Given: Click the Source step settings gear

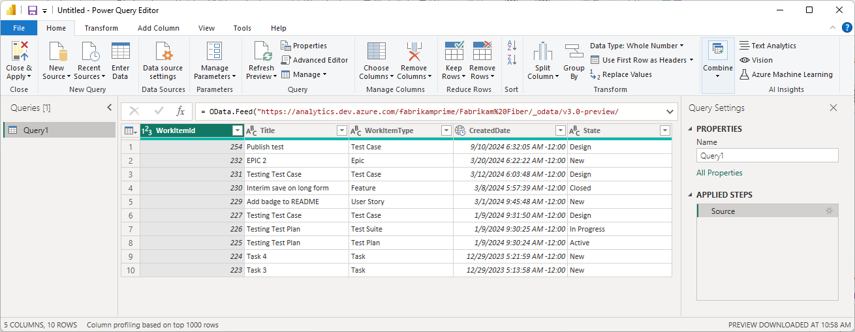Looking at the screenshot, I should tap(829, 211).
